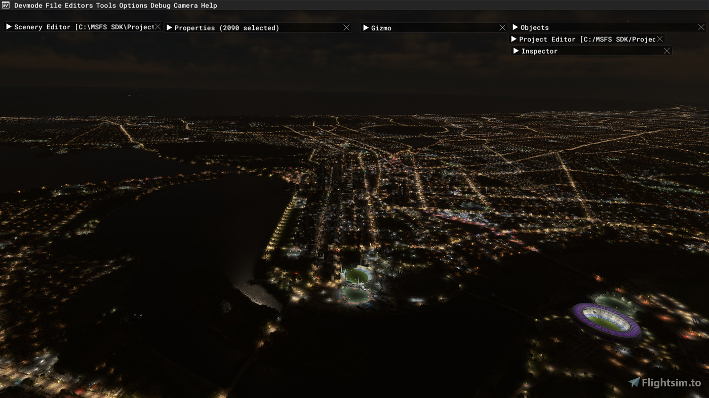Expand the Gizmo panel
This screenshot has width=709, height=398.
pyautogui.click(x=366, y=28)
